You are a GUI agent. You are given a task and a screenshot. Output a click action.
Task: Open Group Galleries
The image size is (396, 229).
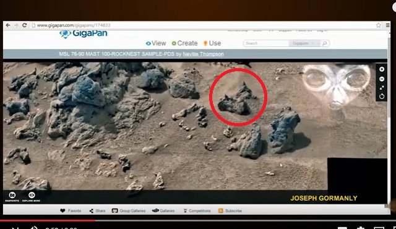pos(129,211)
